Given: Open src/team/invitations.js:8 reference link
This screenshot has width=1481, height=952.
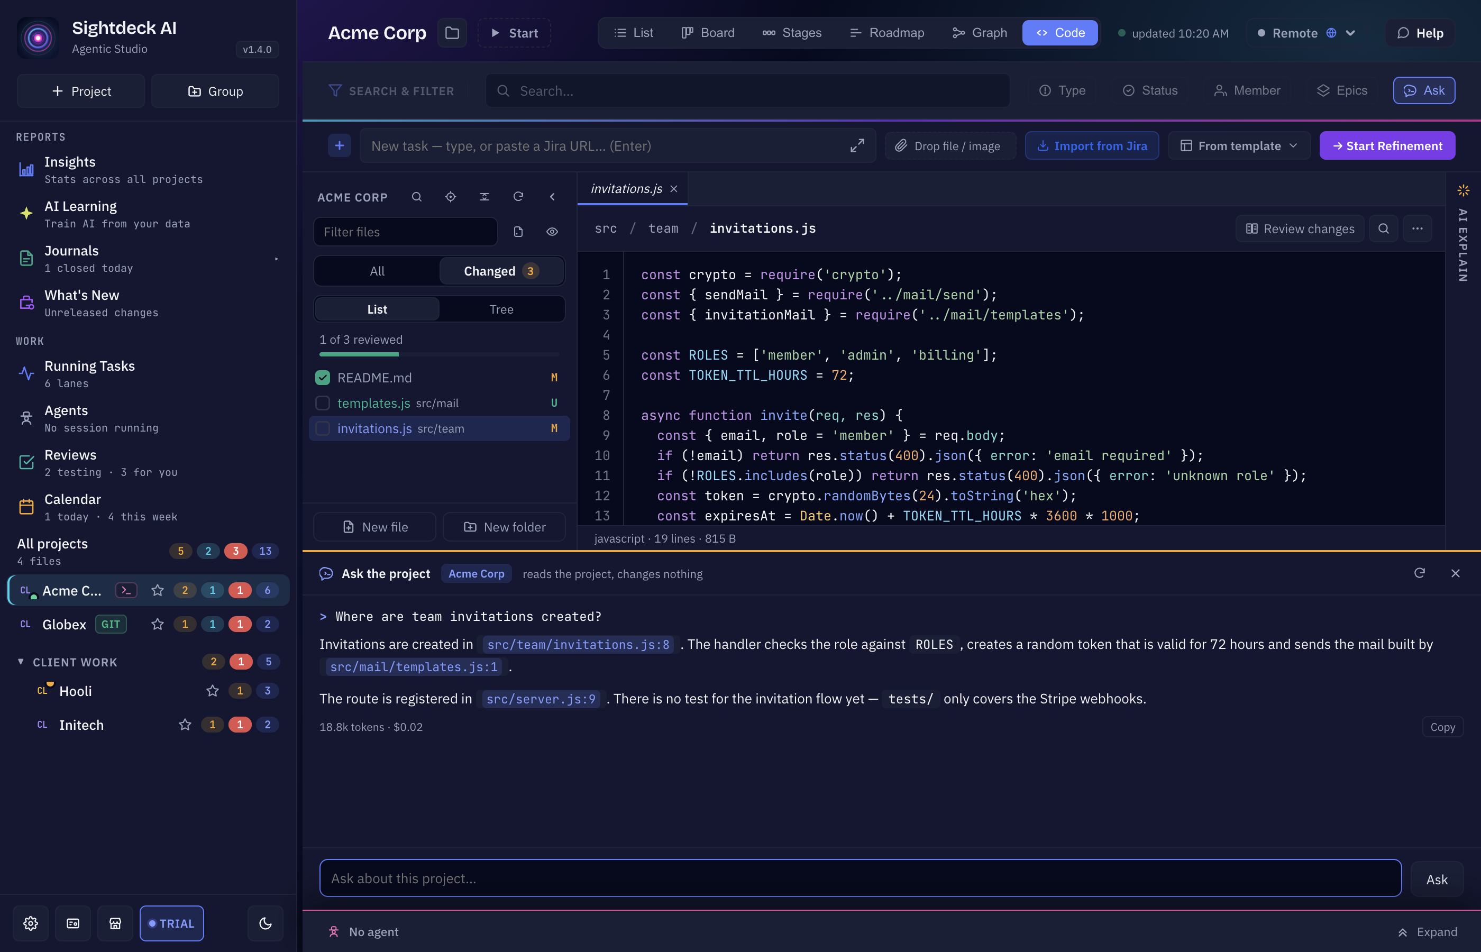Looking at the screenshot, I should [578, 644].
